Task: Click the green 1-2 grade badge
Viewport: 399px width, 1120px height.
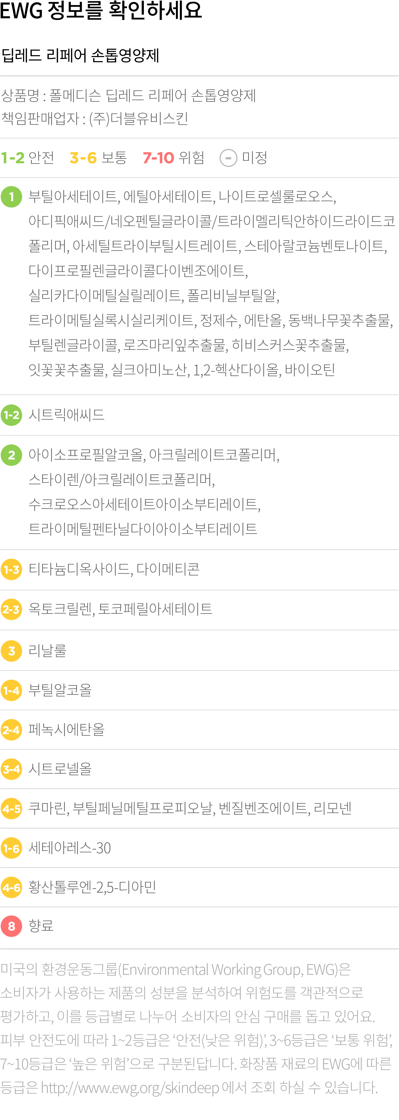Action: click(x=11, y=415)
